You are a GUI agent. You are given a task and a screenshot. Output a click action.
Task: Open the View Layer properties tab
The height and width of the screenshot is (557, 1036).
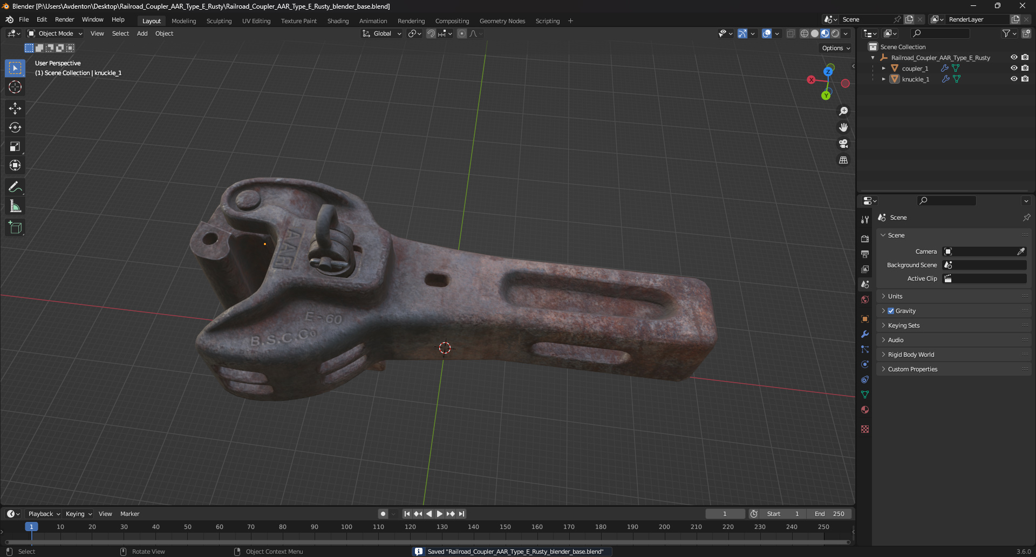[865, 269]
